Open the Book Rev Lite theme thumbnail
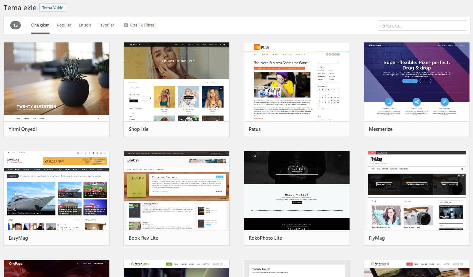Image resolution: width=473 pixels, height=277 pixels. [x=177, y=191]
